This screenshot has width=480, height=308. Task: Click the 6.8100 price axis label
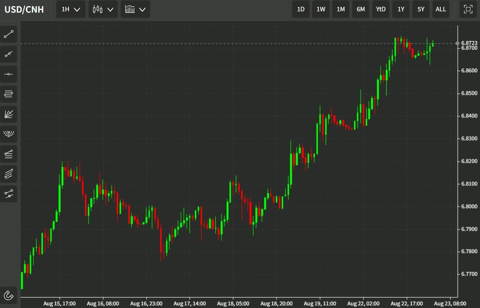tap(469, 184)
